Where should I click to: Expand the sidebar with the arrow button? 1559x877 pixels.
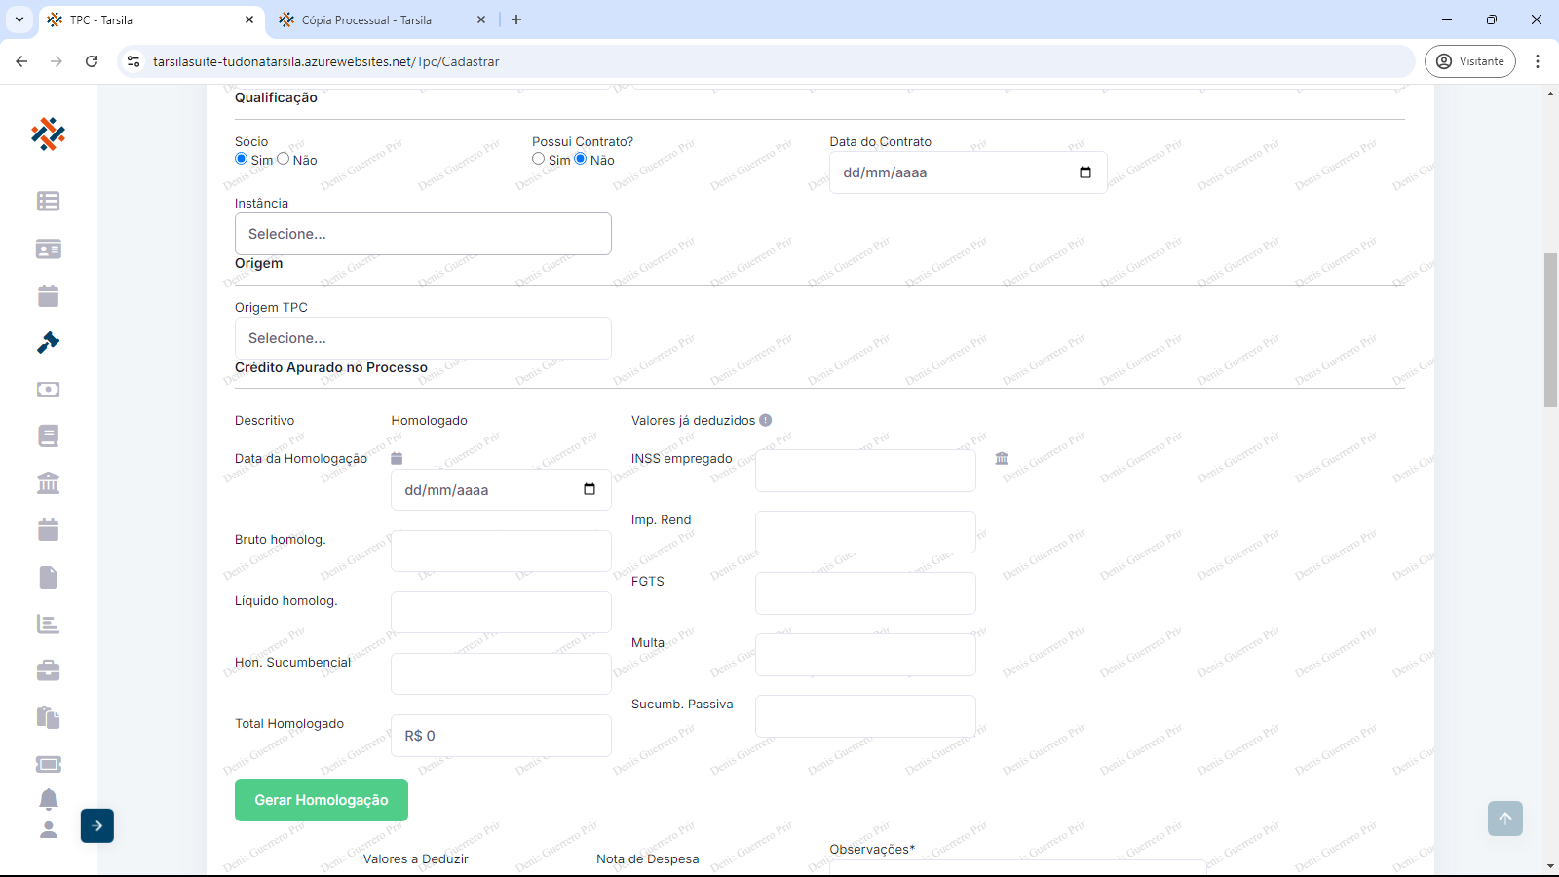tap(97, 825)
